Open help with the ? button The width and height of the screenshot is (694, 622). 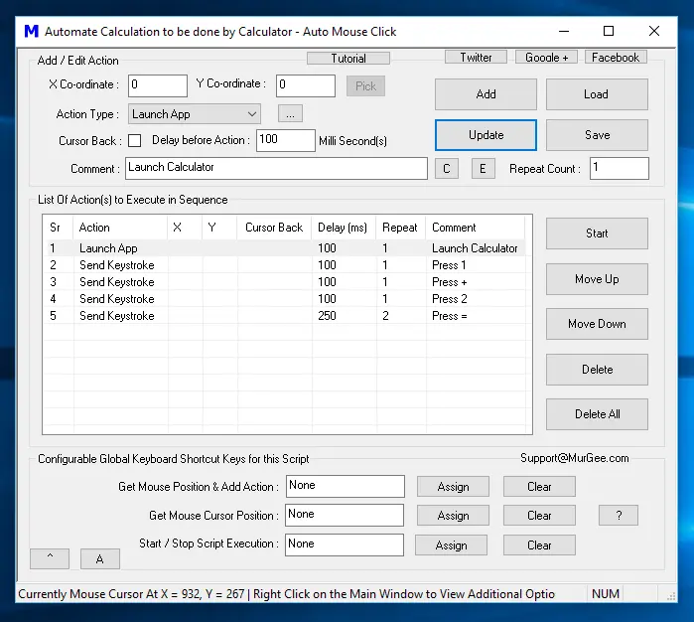(618, 516)
